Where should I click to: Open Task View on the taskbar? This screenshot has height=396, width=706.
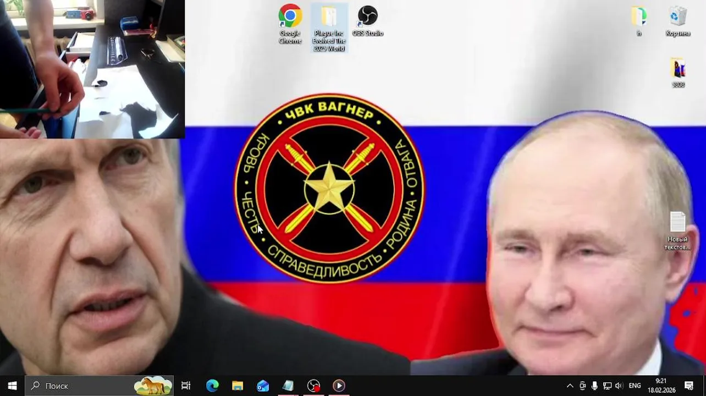186,386
